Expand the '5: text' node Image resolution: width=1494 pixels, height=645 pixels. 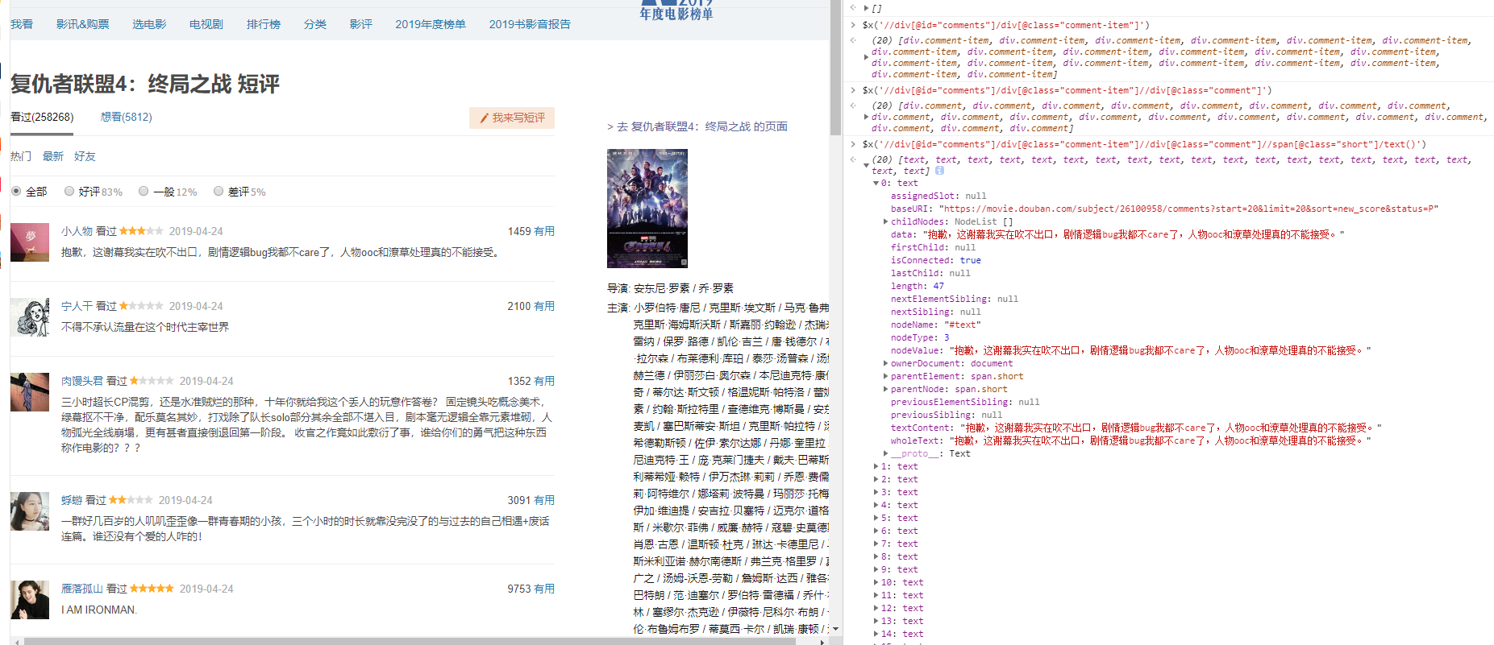(876, 519)
